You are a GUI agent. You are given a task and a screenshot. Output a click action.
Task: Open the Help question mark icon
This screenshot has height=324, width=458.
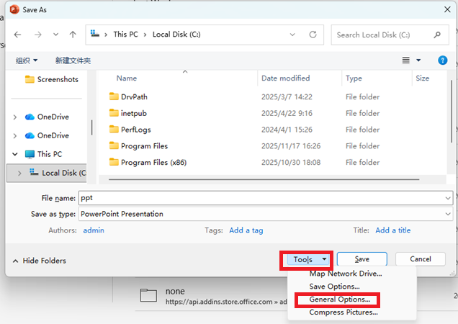pos(443,60)
